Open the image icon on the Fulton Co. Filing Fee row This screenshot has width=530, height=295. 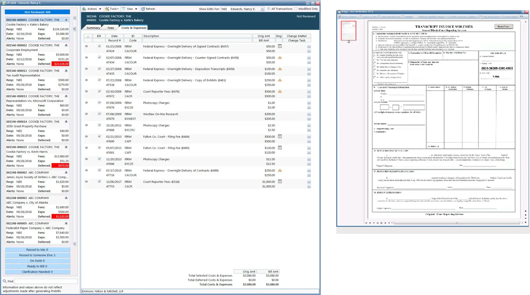coord(280,136)
